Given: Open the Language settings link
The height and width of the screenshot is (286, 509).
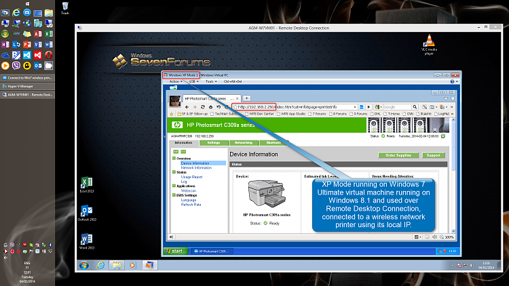Looking at the screenshot, I should click(x=189, y=200).
